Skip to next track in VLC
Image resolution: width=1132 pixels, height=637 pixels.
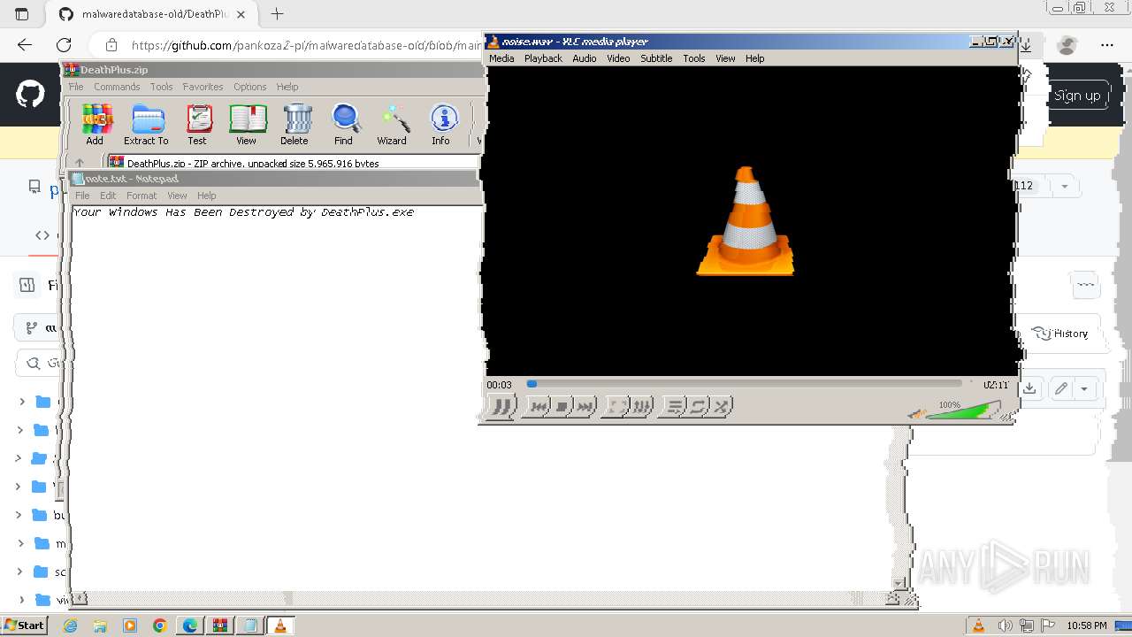click(x=585, y=406)
